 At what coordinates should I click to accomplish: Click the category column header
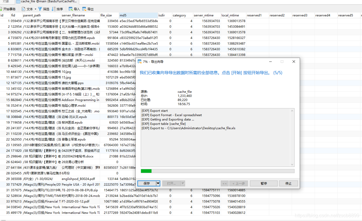coord(182,15)
